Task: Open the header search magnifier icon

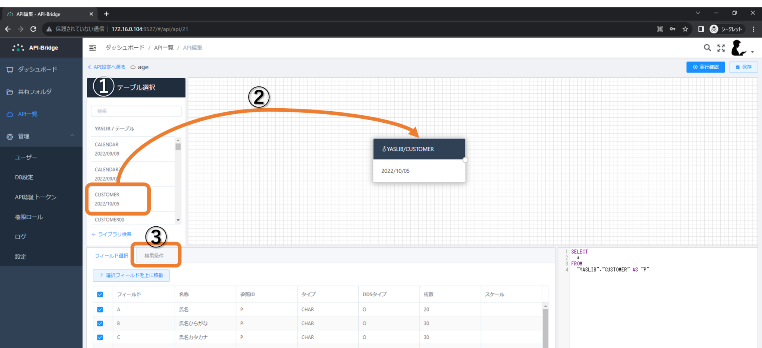Action: [707, 48]
